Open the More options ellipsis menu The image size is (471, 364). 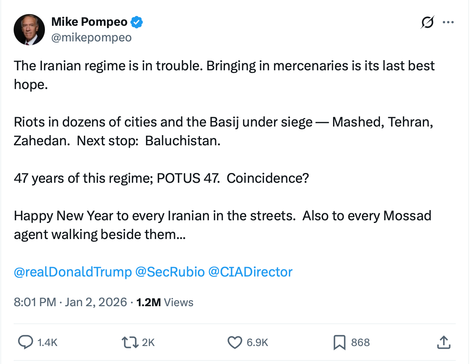(448, 23)
